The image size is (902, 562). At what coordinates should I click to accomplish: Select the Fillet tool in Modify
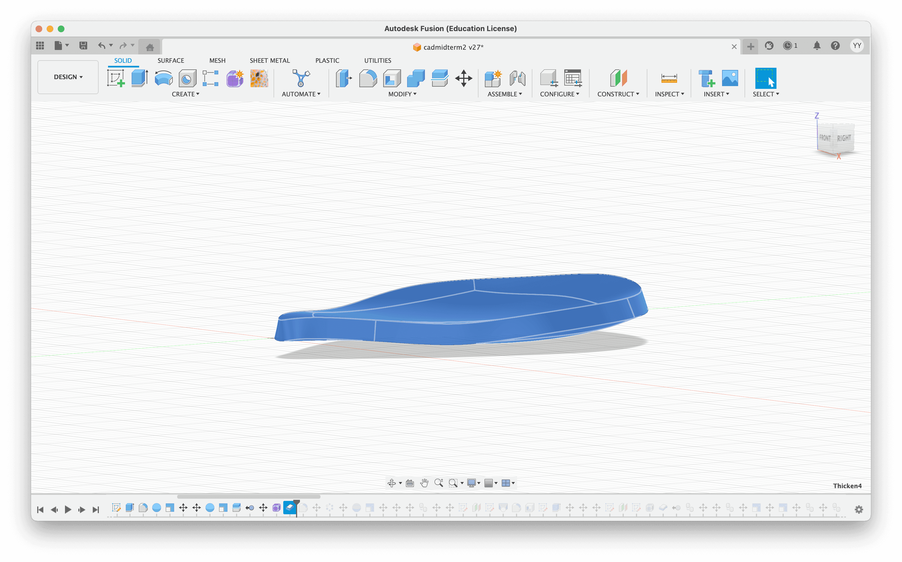click(368, 78)
